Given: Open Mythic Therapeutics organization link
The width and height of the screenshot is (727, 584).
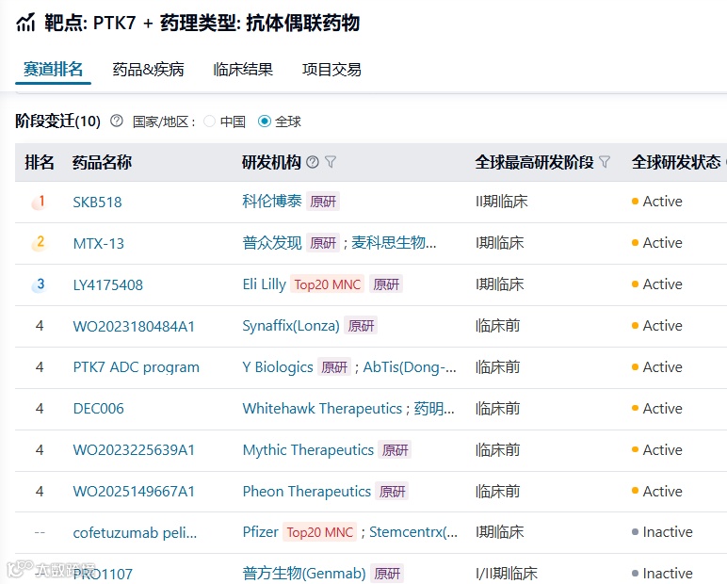Looking at the screenshot, I should (308, 450).
